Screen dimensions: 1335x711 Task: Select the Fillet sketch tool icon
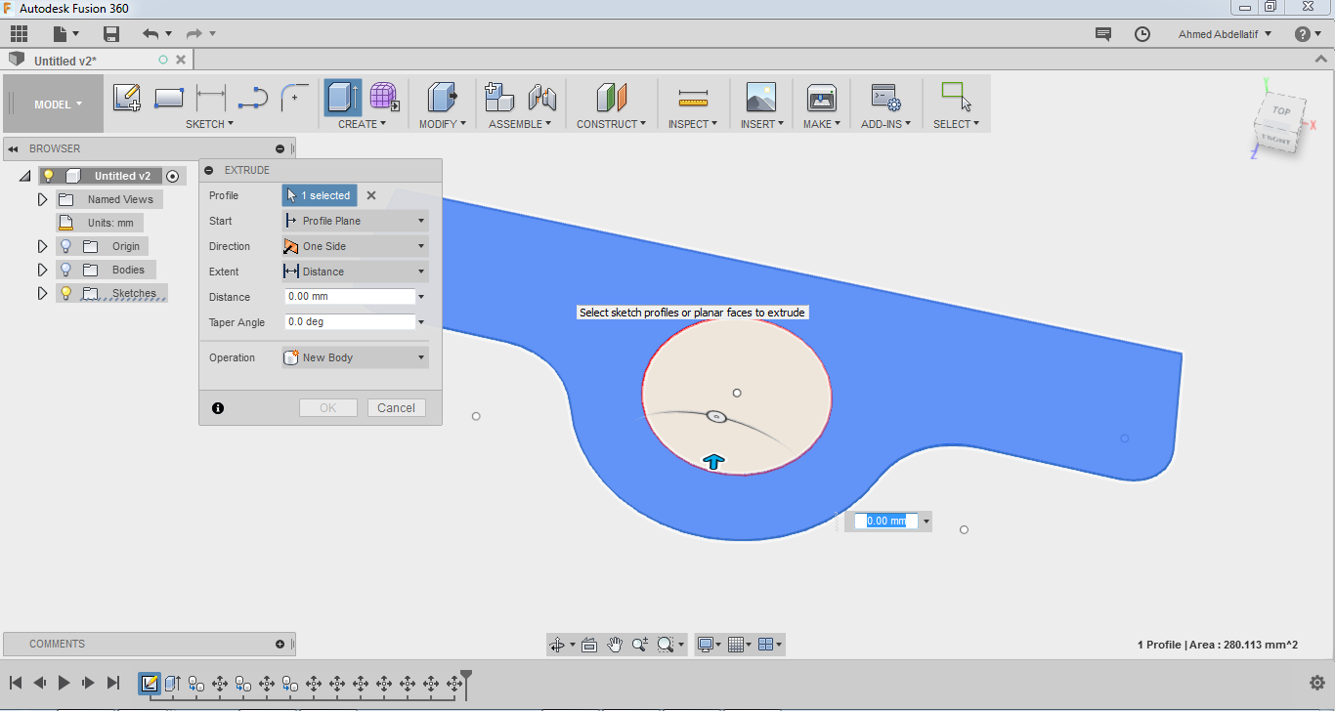pos(294,98)
